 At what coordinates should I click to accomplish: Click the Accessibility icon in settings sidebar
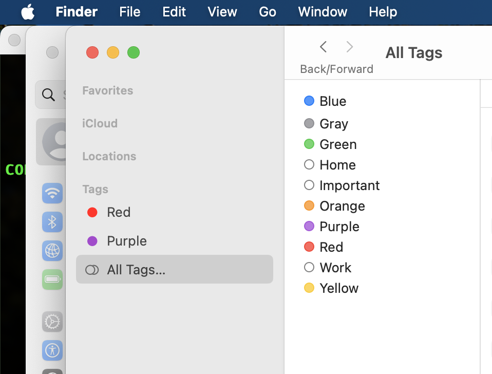pos(52,350)
